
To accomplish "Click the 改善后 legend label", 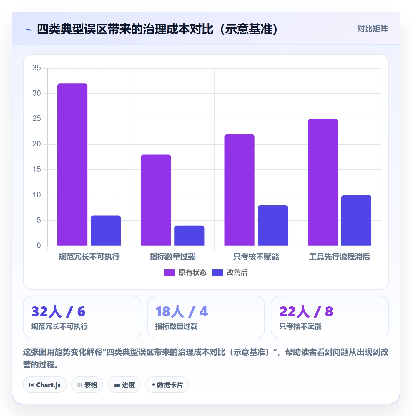I will [237, 273].
